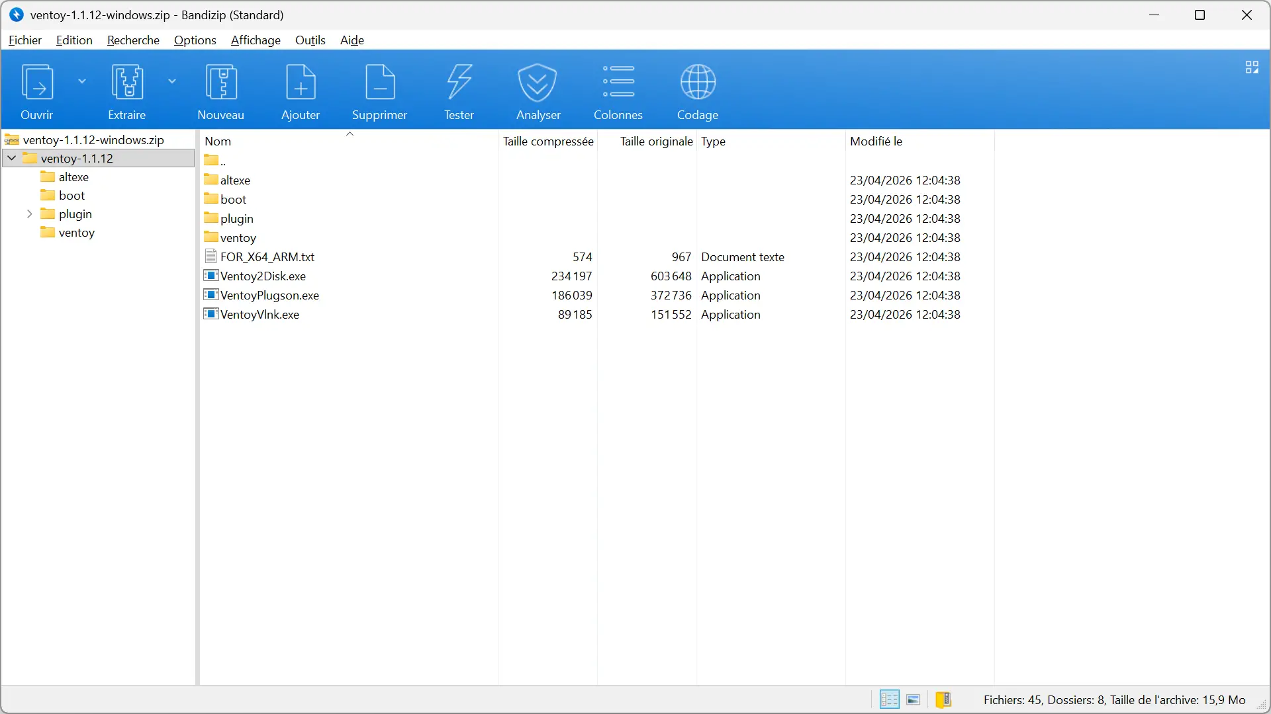Screen dimensions: 1271x714
Task: Open the Outils menu
Action: tap(310, 40)
